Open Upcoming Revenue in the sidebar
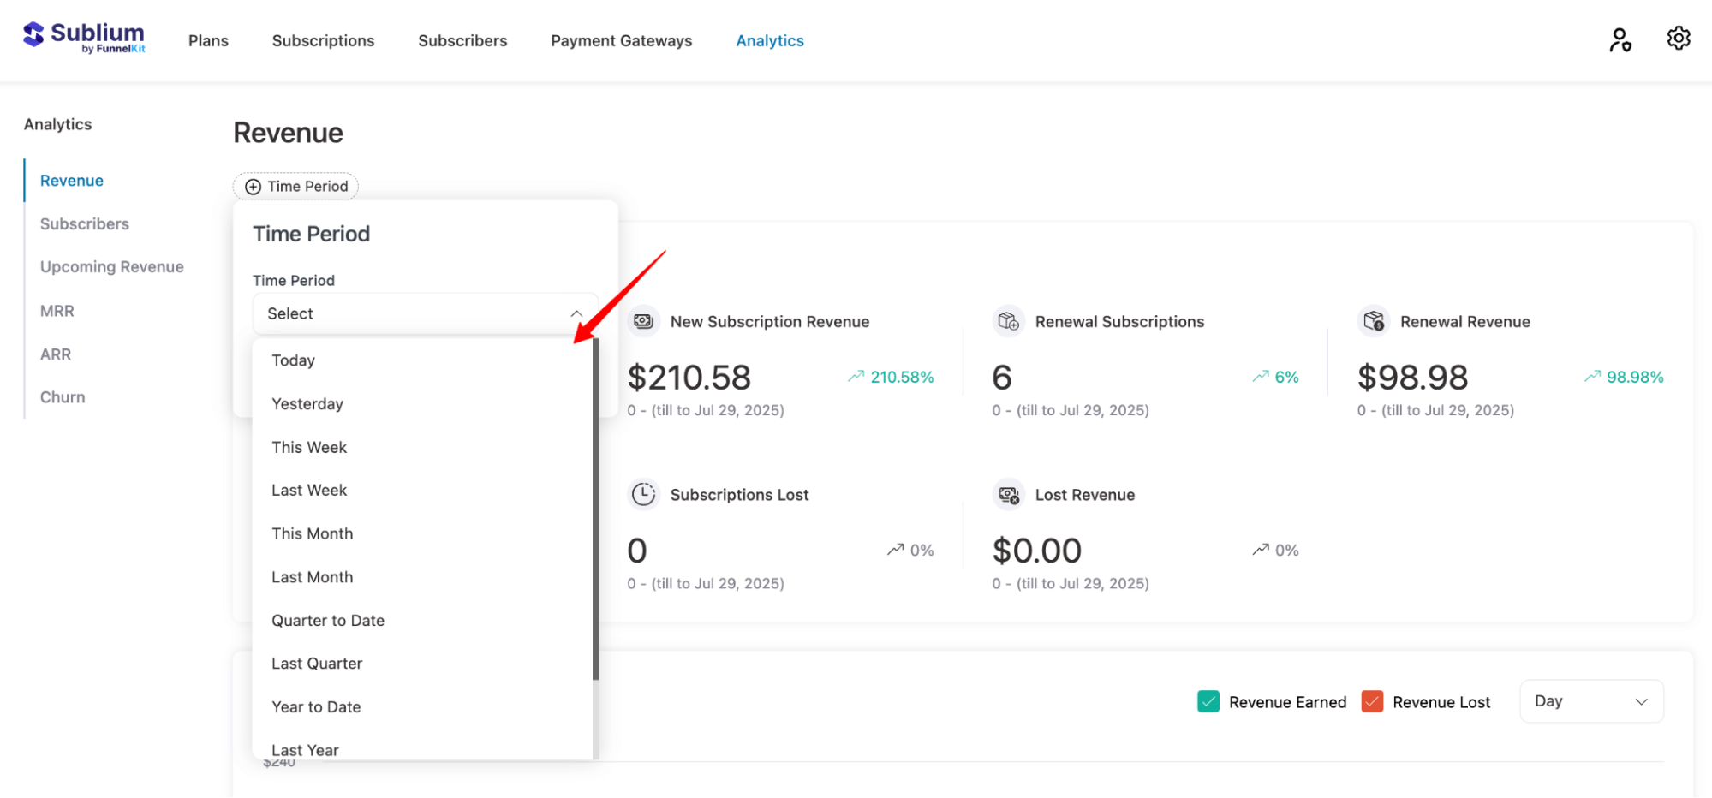Screen dimensions: 1712x798 point(111,267)
